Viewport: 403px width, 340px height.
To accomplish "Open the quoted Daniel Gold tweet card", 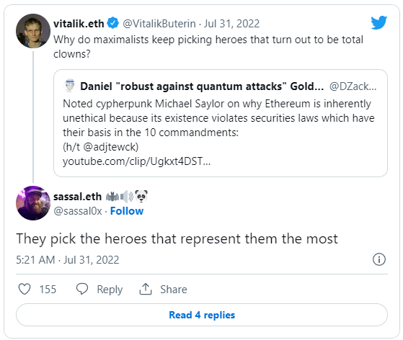I will (221, 123).
